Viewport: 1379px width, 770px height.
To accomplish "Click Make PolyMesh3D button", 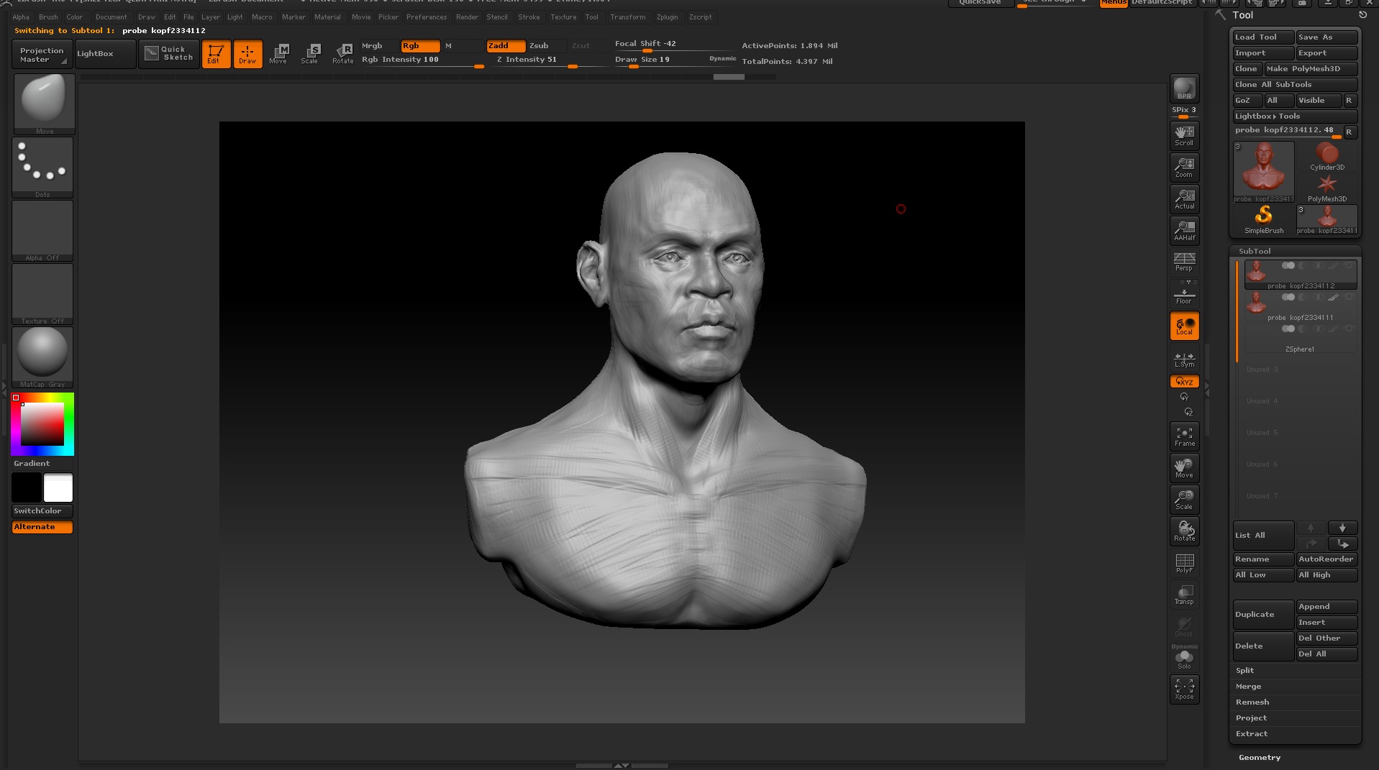I will point(1311,68).
